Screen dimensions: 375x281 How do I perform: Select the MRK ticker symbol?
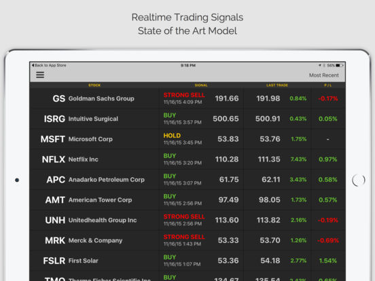[55, 241]
